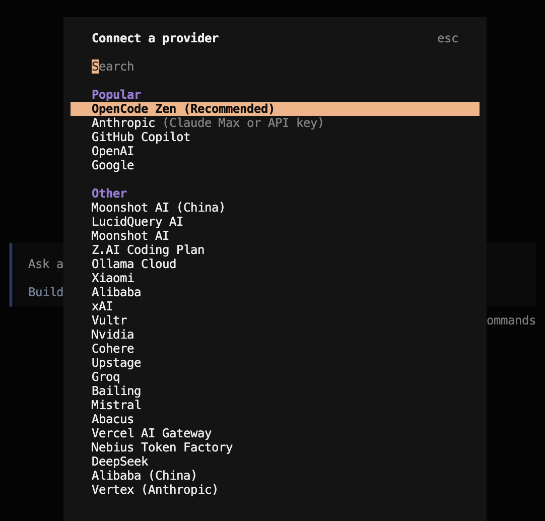The height and width of the screenshot is (521, 545).
Task: Dismiss dialog via the esc label
Action: pos(447,38)
